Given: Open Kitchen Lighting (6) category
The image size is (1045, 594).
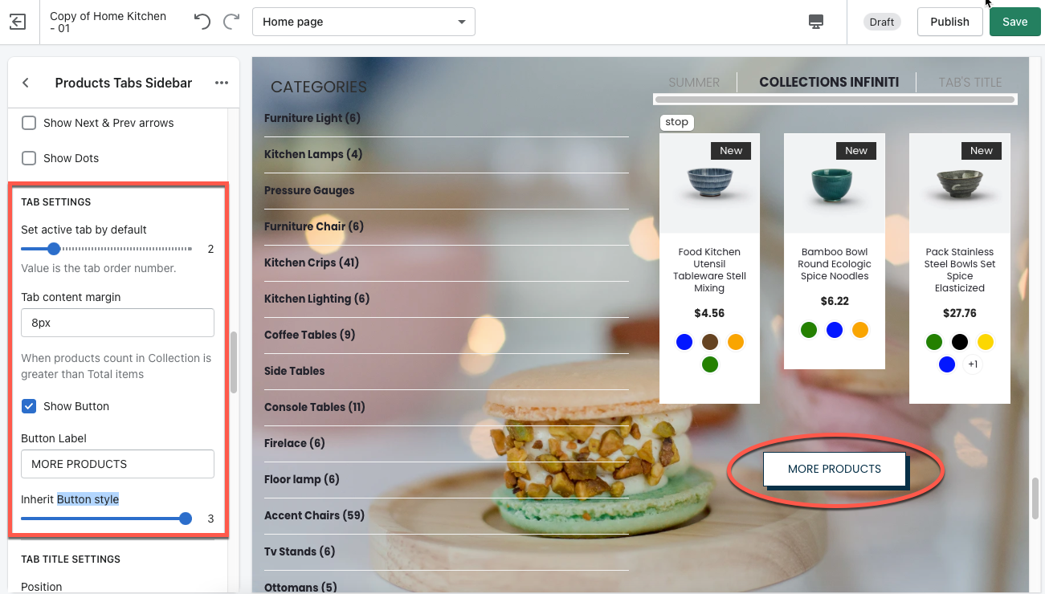Looking at the screenshot, I should (316, 299).
